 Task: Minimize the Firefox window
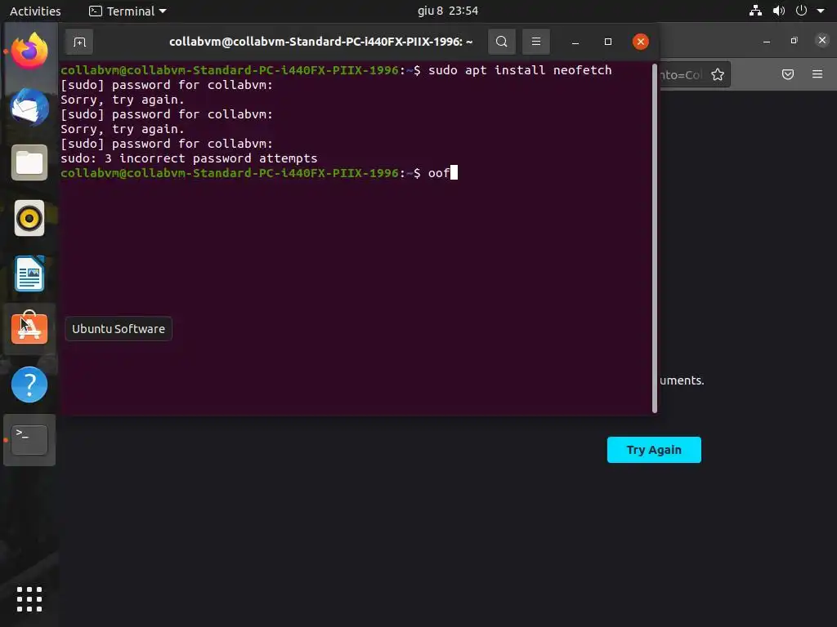coord(767,41)
